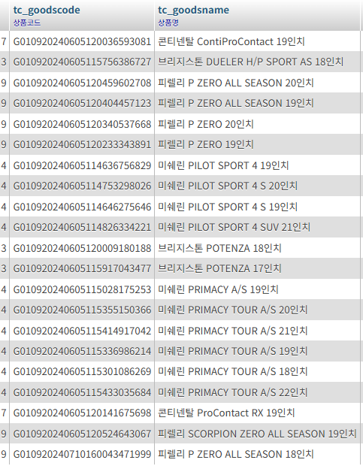
Task: Click the 브리지스톤 POTENZA 17인치 cell
Action: coord(257,268)
